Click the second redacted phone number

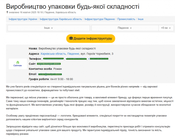pos(76,59)
